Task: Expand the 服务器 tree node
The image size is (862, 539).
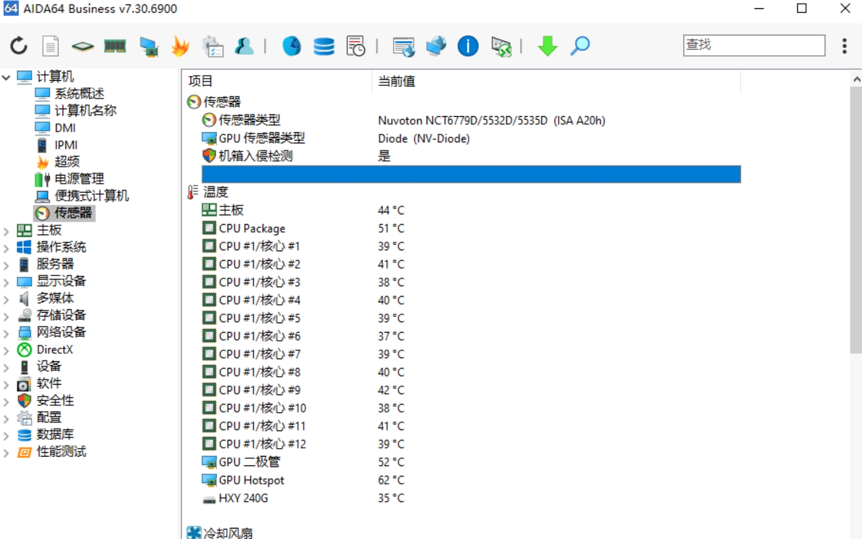Action: tap(7, 265)
